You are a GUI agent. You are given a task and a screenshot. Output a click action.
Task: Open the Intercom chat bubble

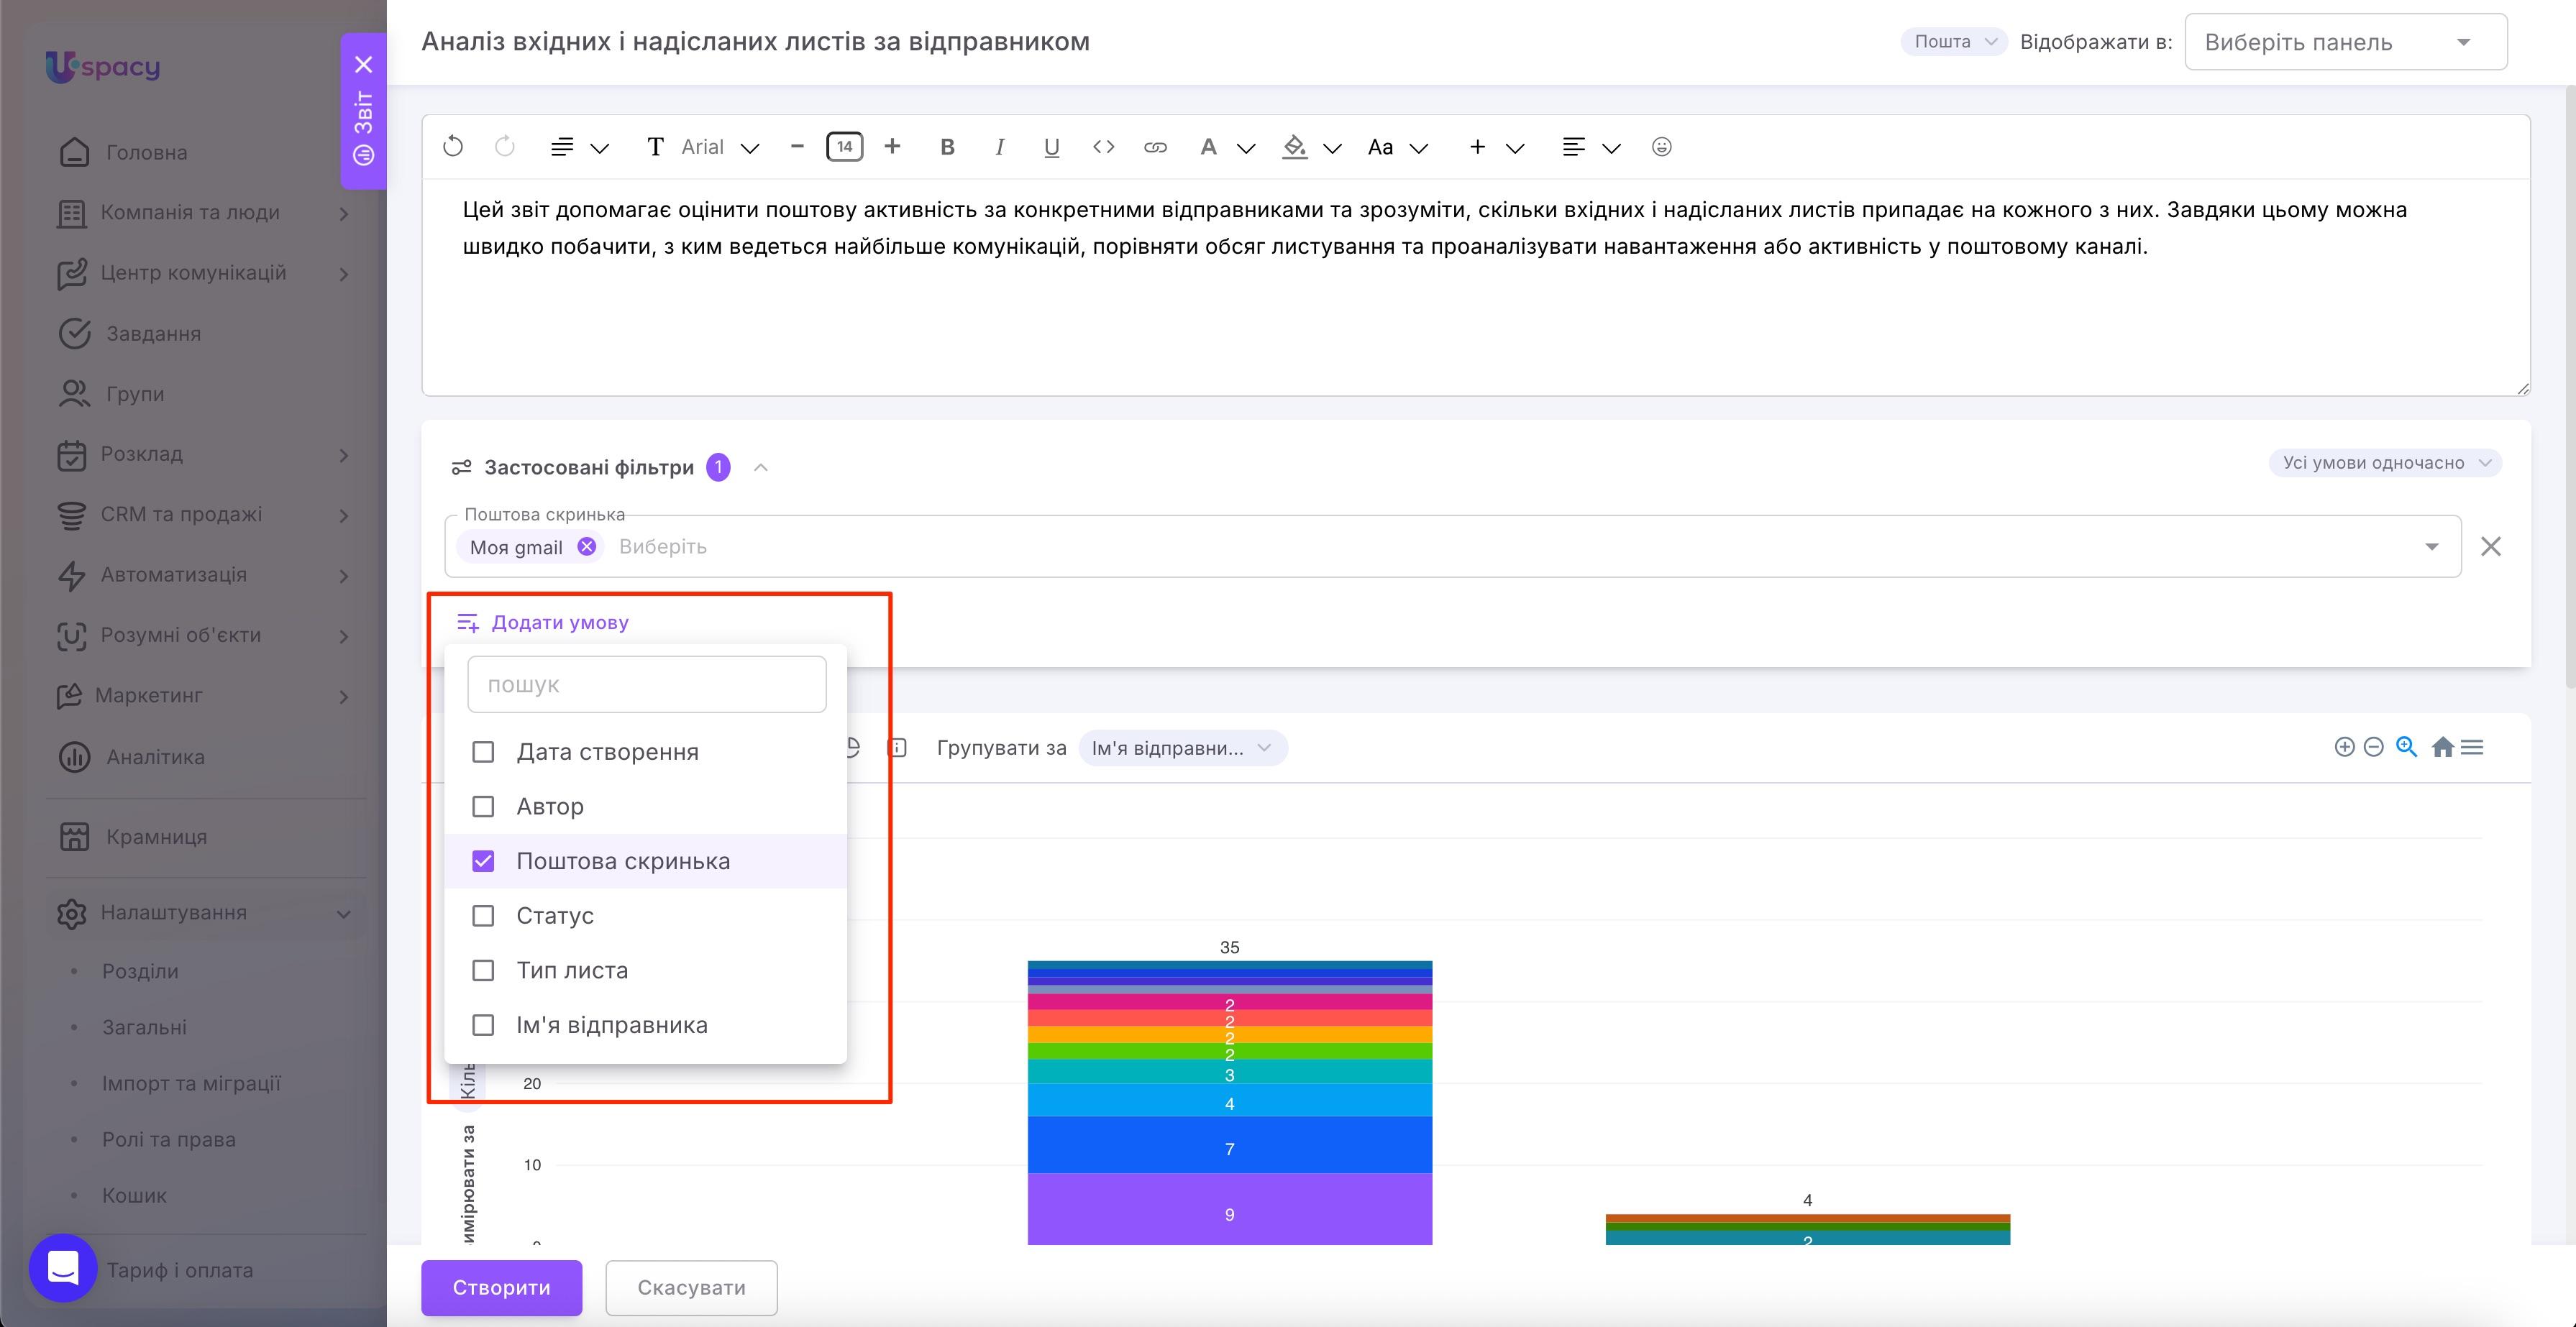click(63, 1268)
